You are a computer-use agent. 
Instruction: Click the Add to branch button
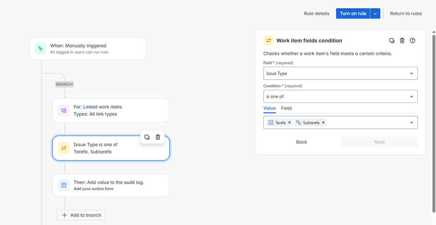[81, 215]
